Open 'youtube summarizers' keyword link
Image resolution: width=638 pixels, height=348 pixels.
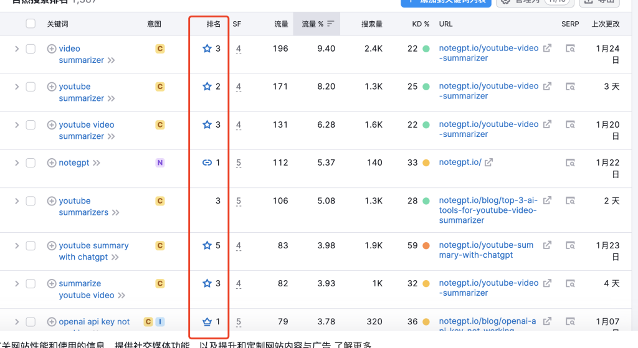83,207
